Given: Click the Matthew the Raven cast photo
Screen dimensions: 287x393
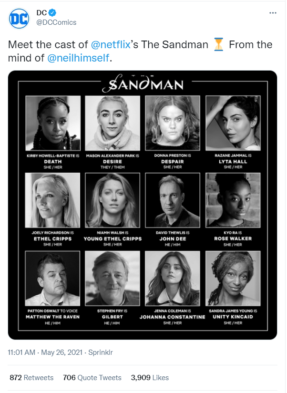Looking at the screenshot, I should pos(52,278).
